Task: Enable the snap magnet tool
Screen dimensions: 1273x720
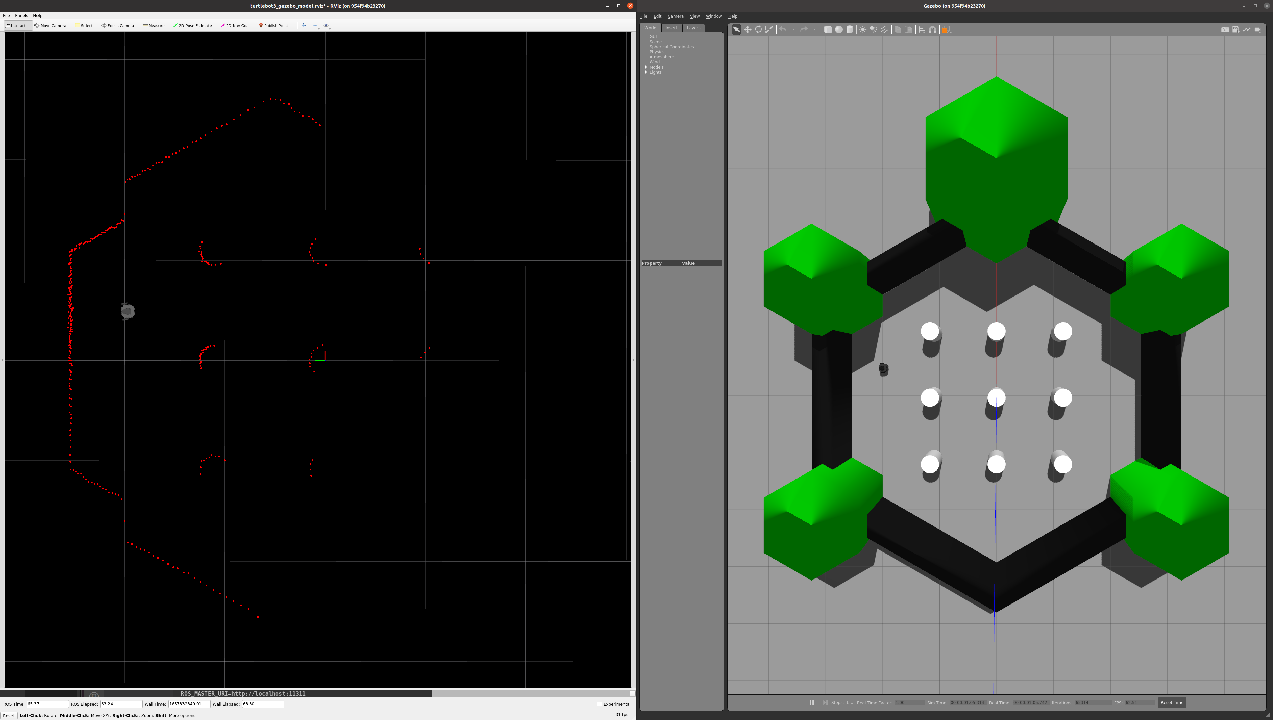Action: 933,30
